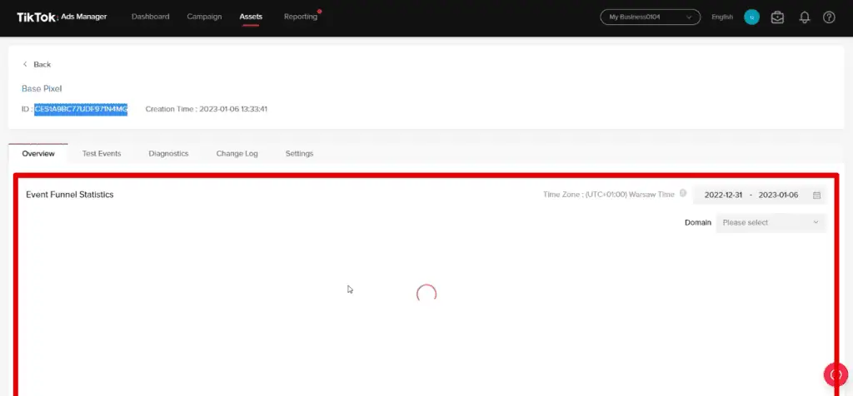This screenshot has height=396, width=853.
Task: Open notifications bell
Action: pyautogui.click(x=804, y=17)
